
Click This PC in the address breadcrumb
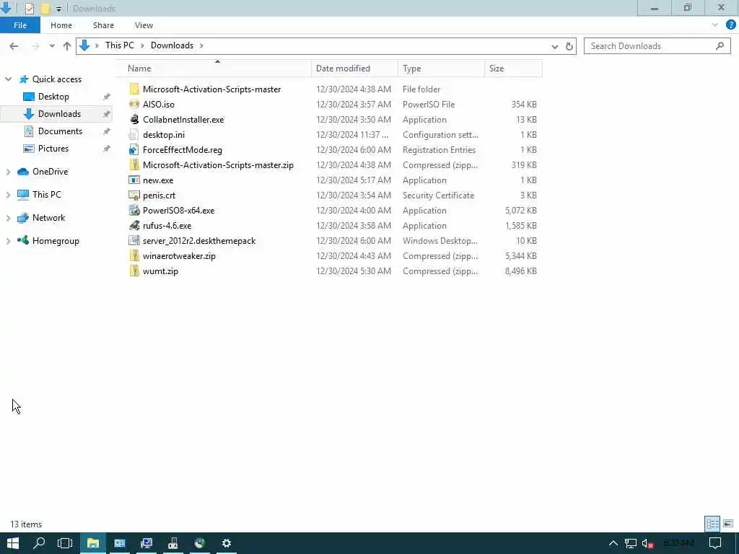pos(120,45)
